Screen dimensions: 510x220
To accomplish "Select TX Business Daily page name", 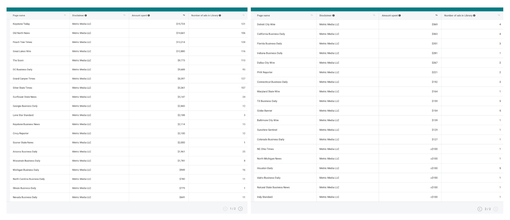I will pos(267,101).
